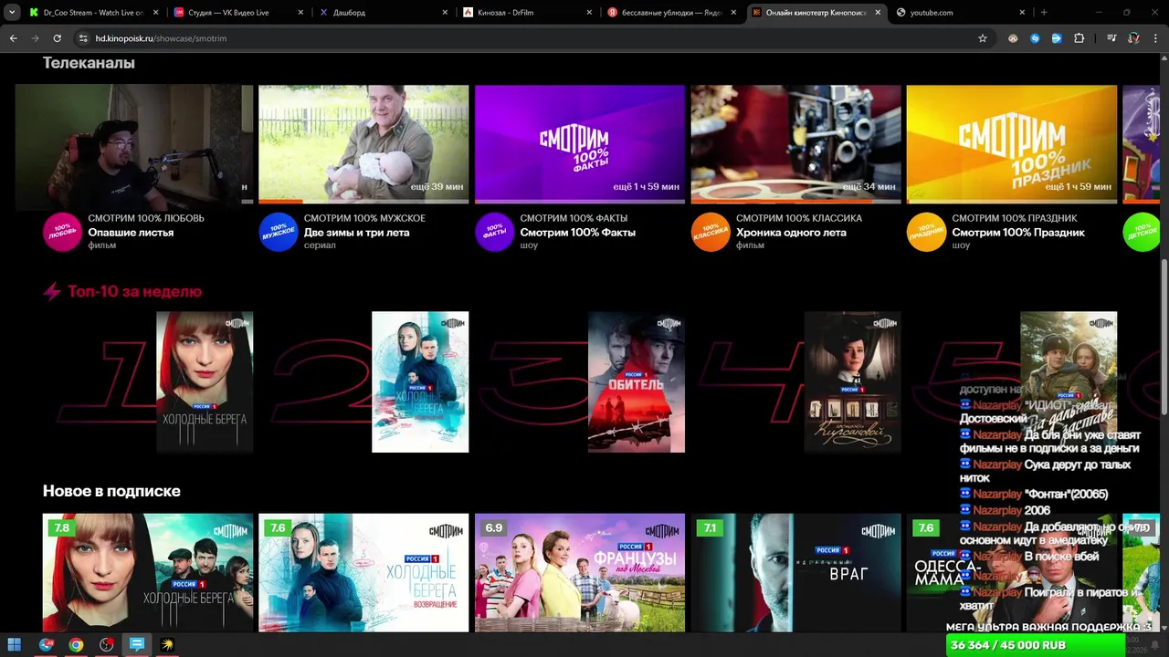1169x657 pixels.
Task: Switch to the Дашборд tab
Action: tap(383, 13)
